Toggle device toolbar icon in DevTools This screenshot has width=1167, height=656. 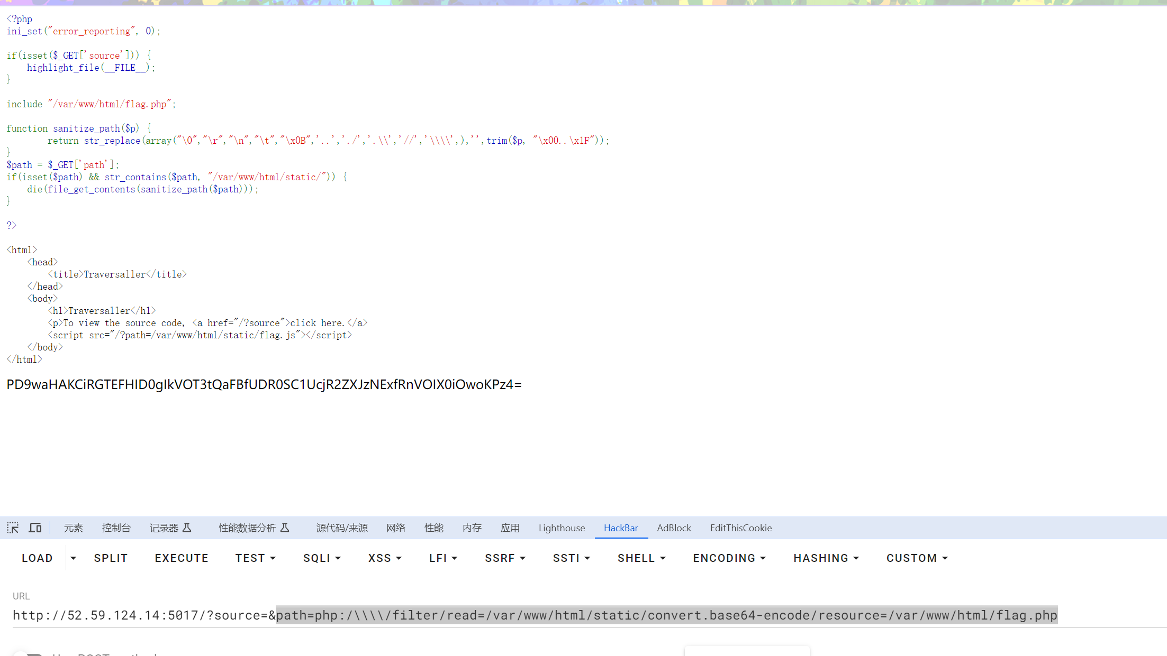point(35,528)
